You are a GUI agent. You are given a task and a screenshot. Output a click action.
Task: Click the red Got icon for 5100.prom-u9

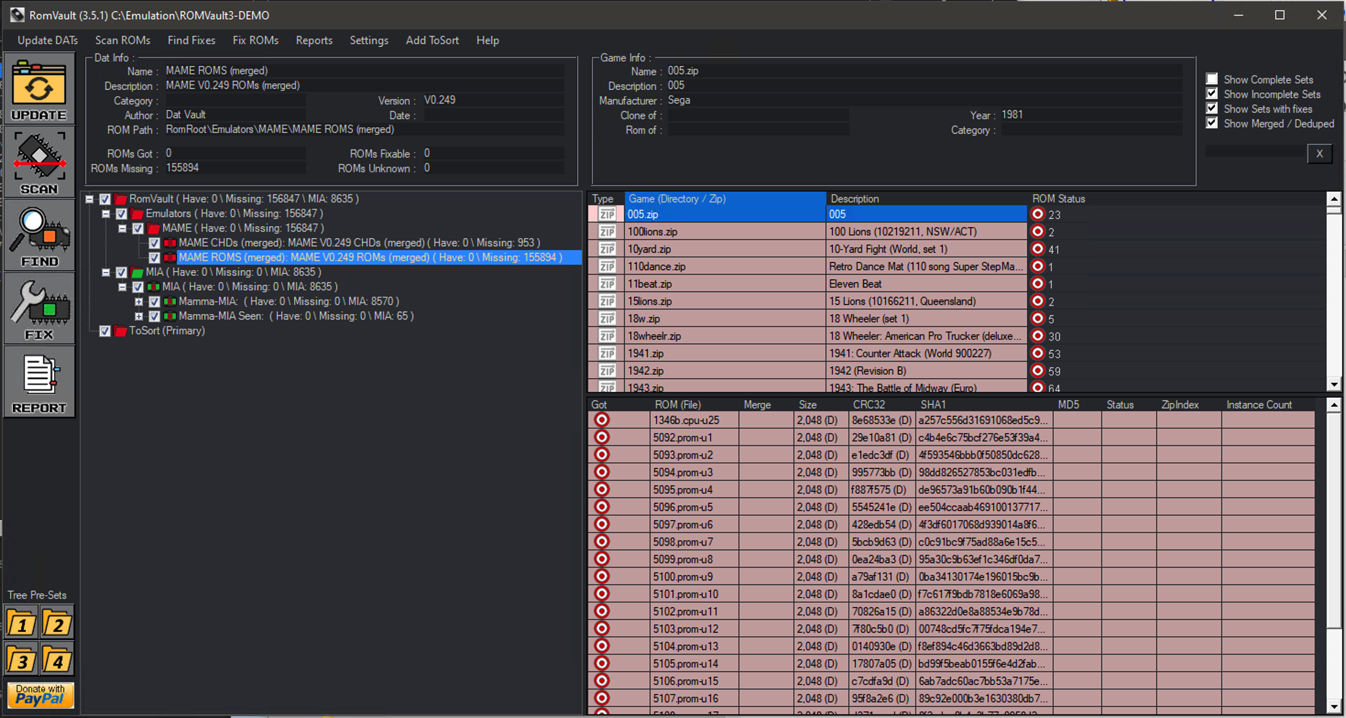click(x=602, y=576)
